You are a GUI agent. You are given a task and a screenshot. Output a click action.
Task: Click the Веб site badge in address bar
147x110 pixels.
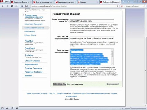[x=25, y=6]
